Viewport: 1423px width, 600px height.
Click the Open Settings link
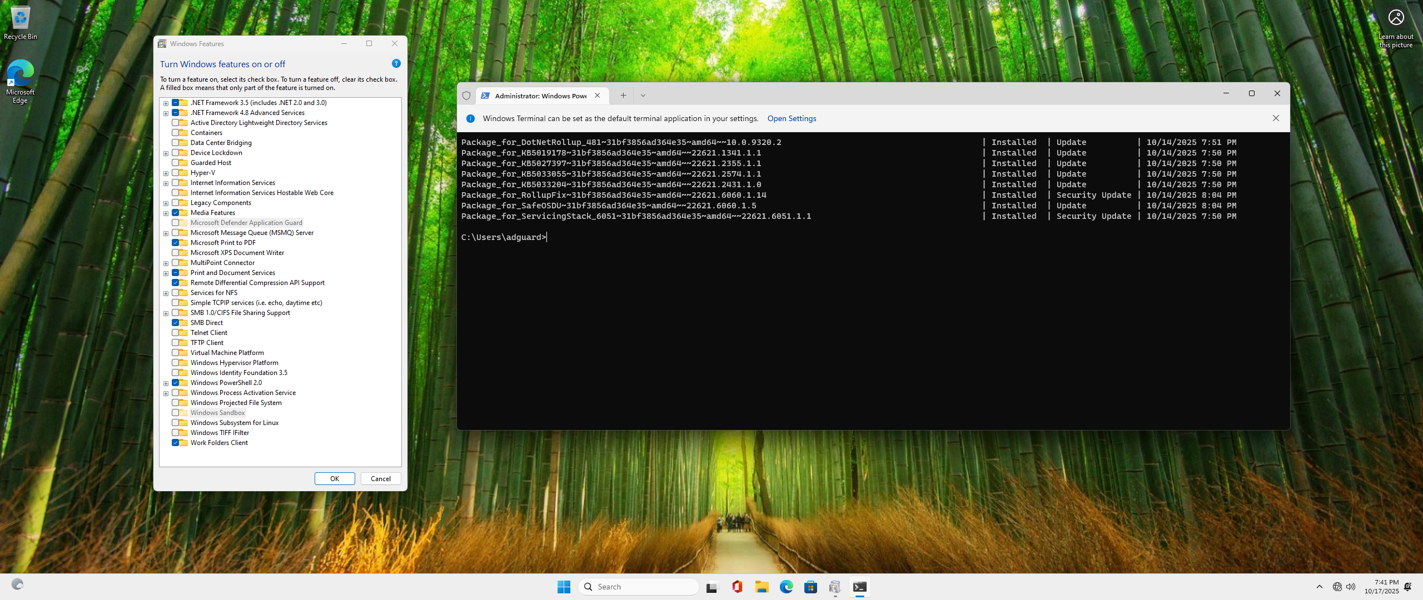click(x=792, y=118)
